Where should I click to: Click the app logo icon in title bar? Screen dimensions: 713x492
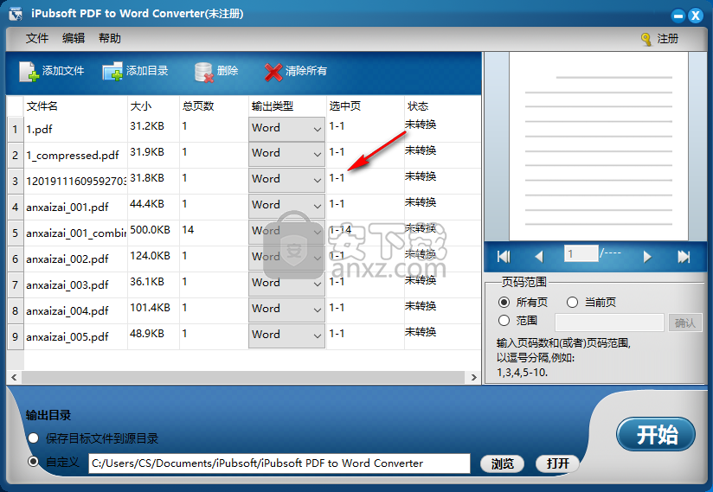pyautogui.click(x=16, y=14)
